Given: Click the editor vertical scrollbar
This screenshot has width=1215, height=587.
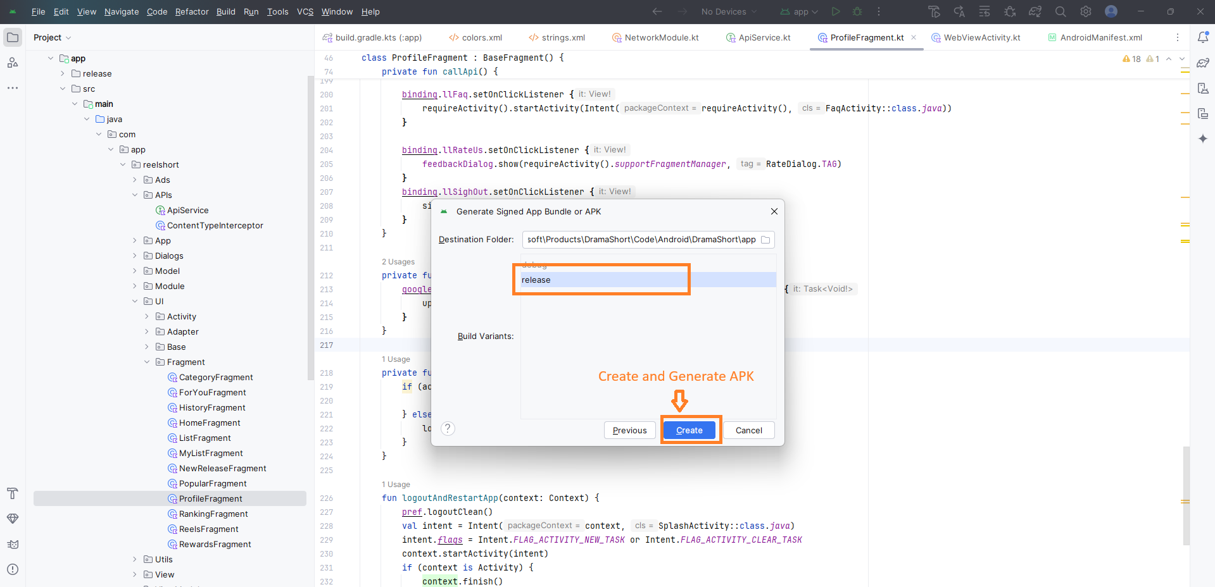Looking at the screenshot, I should click(1186, 495).
